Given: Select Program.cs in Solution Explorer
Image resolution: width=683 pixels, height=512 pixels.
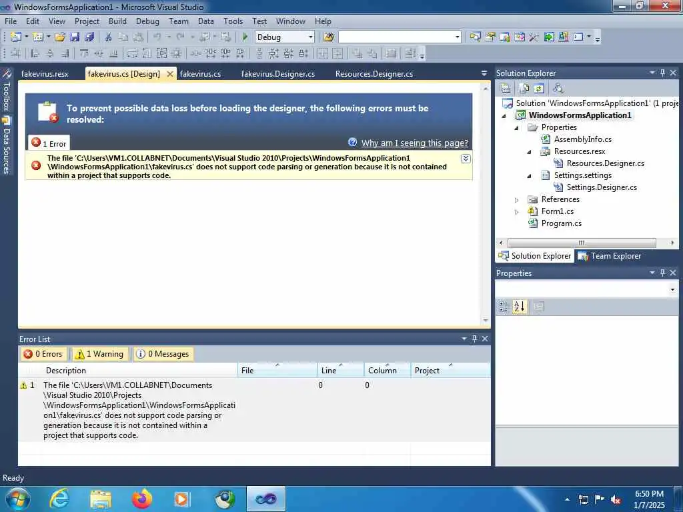Looking at the screenshot, I should point(561,223).
